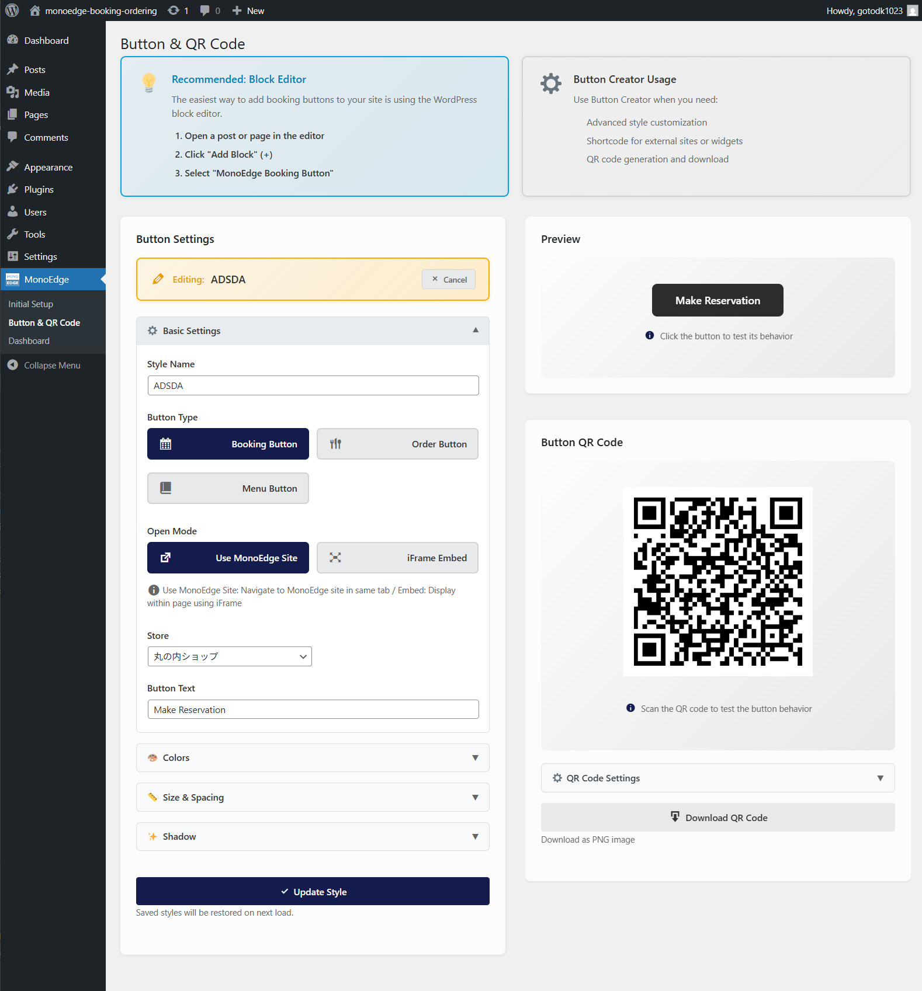Click Update Style button
Image resolution: width=922 pixels, height=991 pixels.
tap(313, 891)
